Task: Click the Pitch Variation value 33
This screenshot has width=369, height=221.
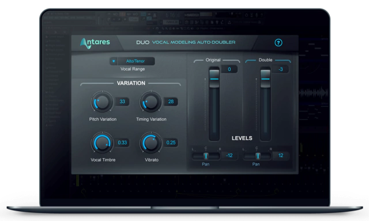Action: [122, 102]
